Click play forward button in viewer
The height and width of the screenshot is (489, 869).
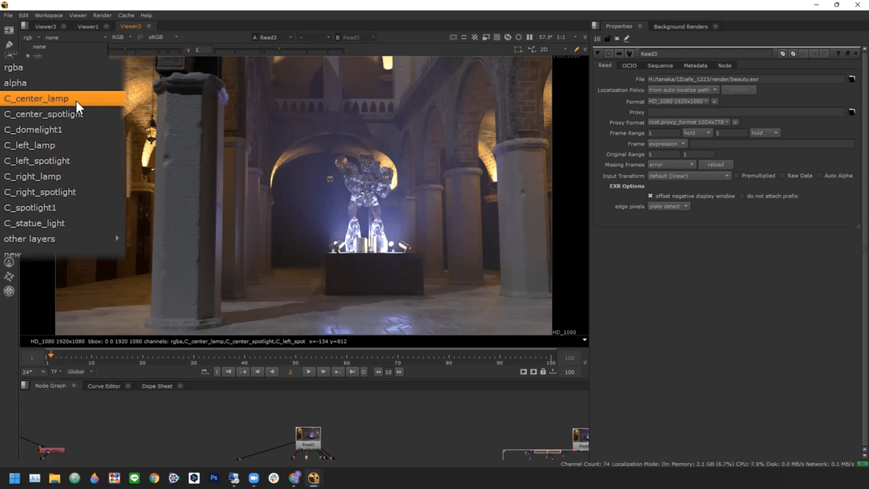(x=308, y=372)
